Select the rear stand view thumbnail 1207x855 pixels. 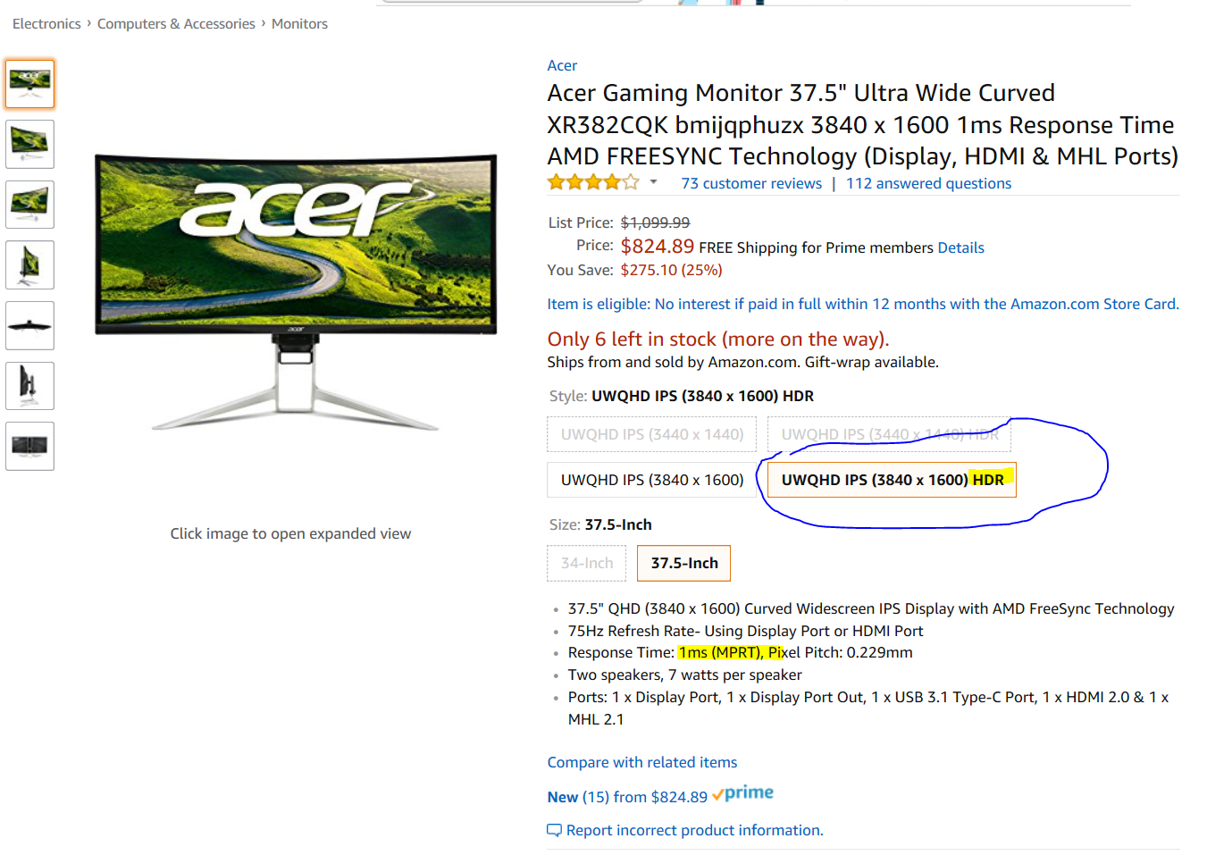(29, 386)
